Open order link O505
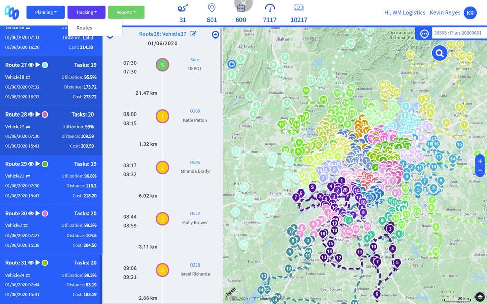This screenshot has height=304, width=487. click(x=195, y=162)
